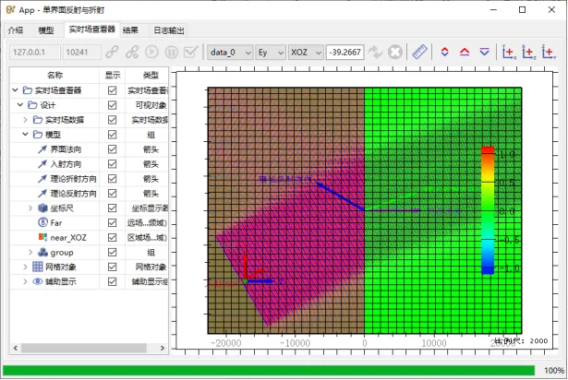Image resolution: width=568 pixels, height=380 pixels.
Task: Uncheck display of 理论反射方向 arrow
Action: pos(113,194)
